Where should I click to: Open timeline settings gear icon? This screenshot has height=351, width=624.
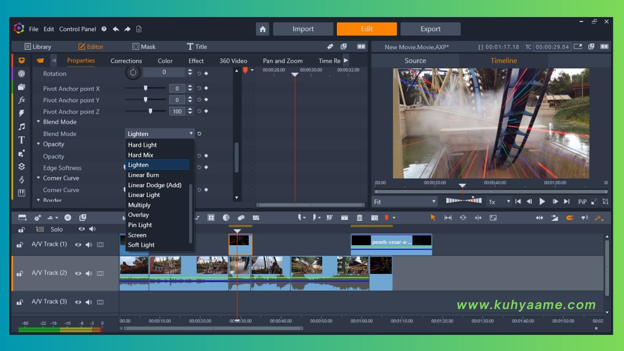[x=38, y=218]
